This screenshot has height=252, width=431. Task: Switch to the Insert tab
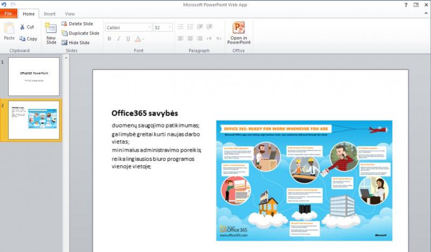[x=50, y=14]
